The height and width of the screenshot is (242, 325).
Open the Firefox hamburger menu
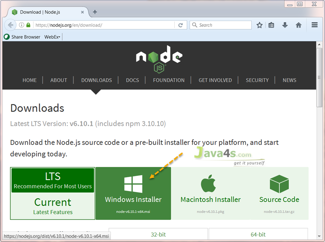[x=314, y=25]
